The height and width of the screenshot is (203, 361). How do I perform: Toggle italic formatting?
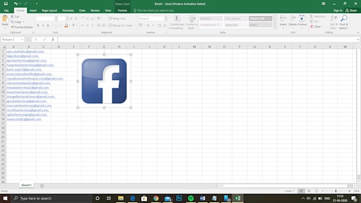pos(43,25)
